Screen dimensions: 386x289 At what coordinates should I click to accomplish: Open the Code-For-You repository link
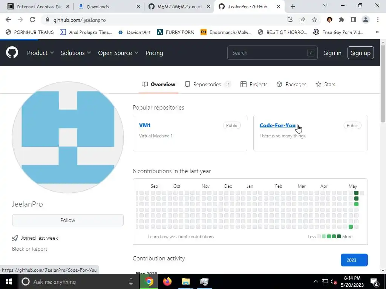(x=277, y=125)
